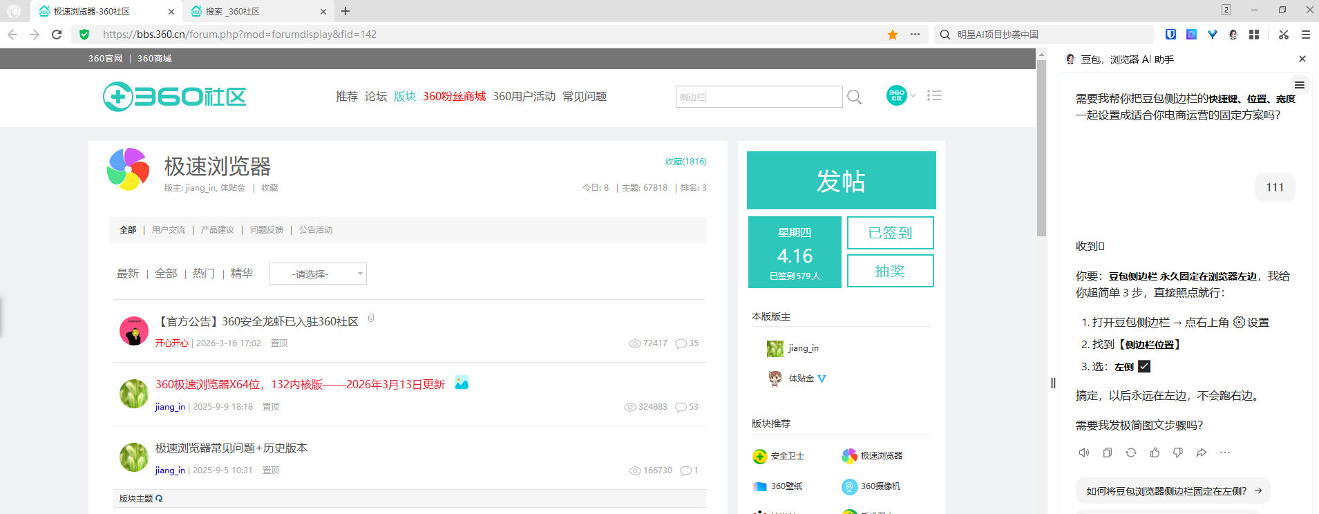Click the Bitwarden shield extension icon
The image size is (1319, 514).
(x=1171, y=34)
